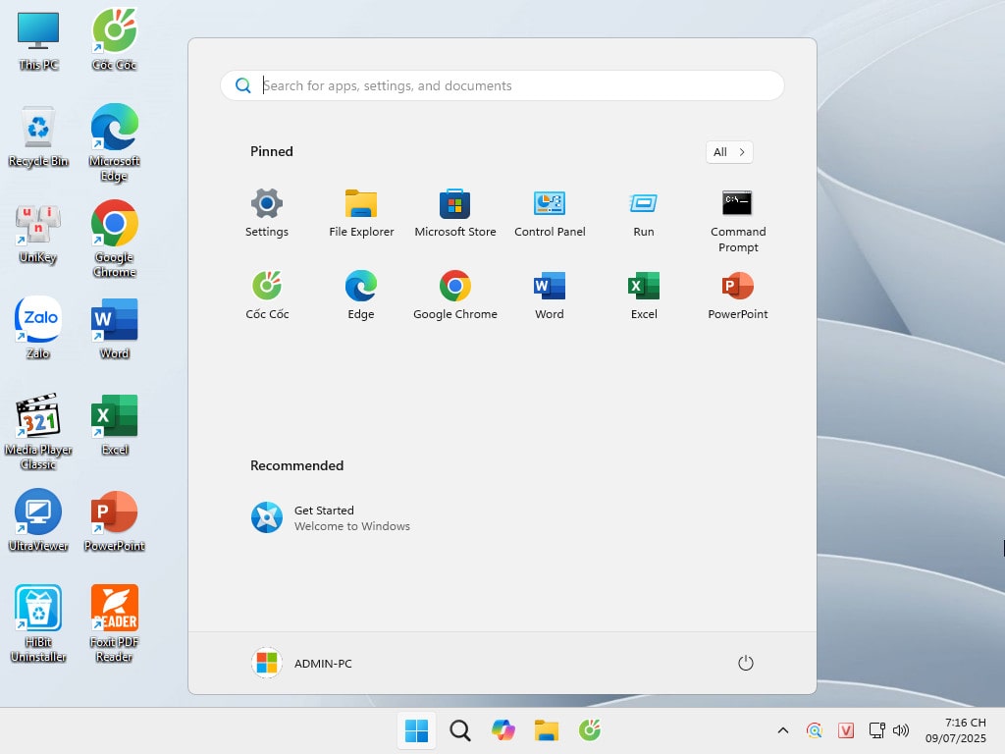This screenshot has width=1005, height=754.
Task: Open the ADMIN-PC user account menu
Action: pos(302,663)
